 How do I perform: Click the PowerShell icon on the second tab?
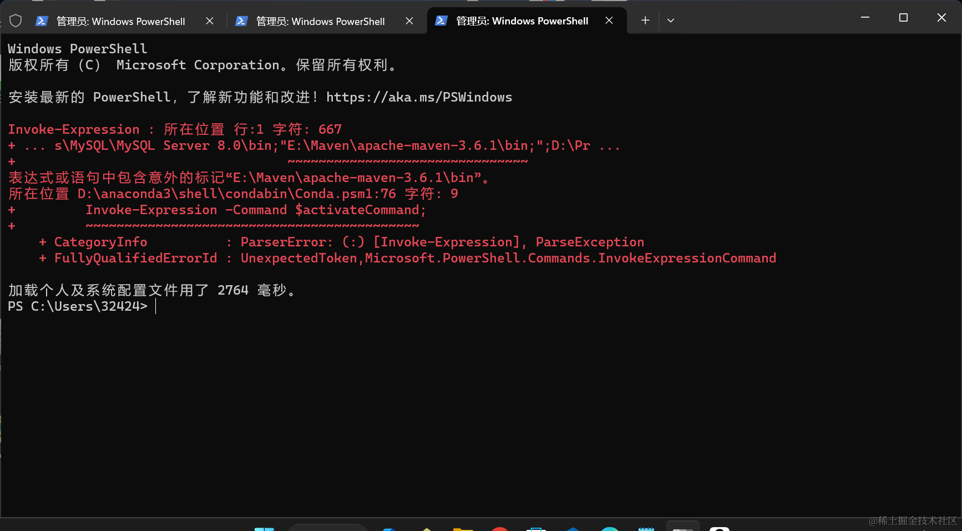(x=242, y=21)
